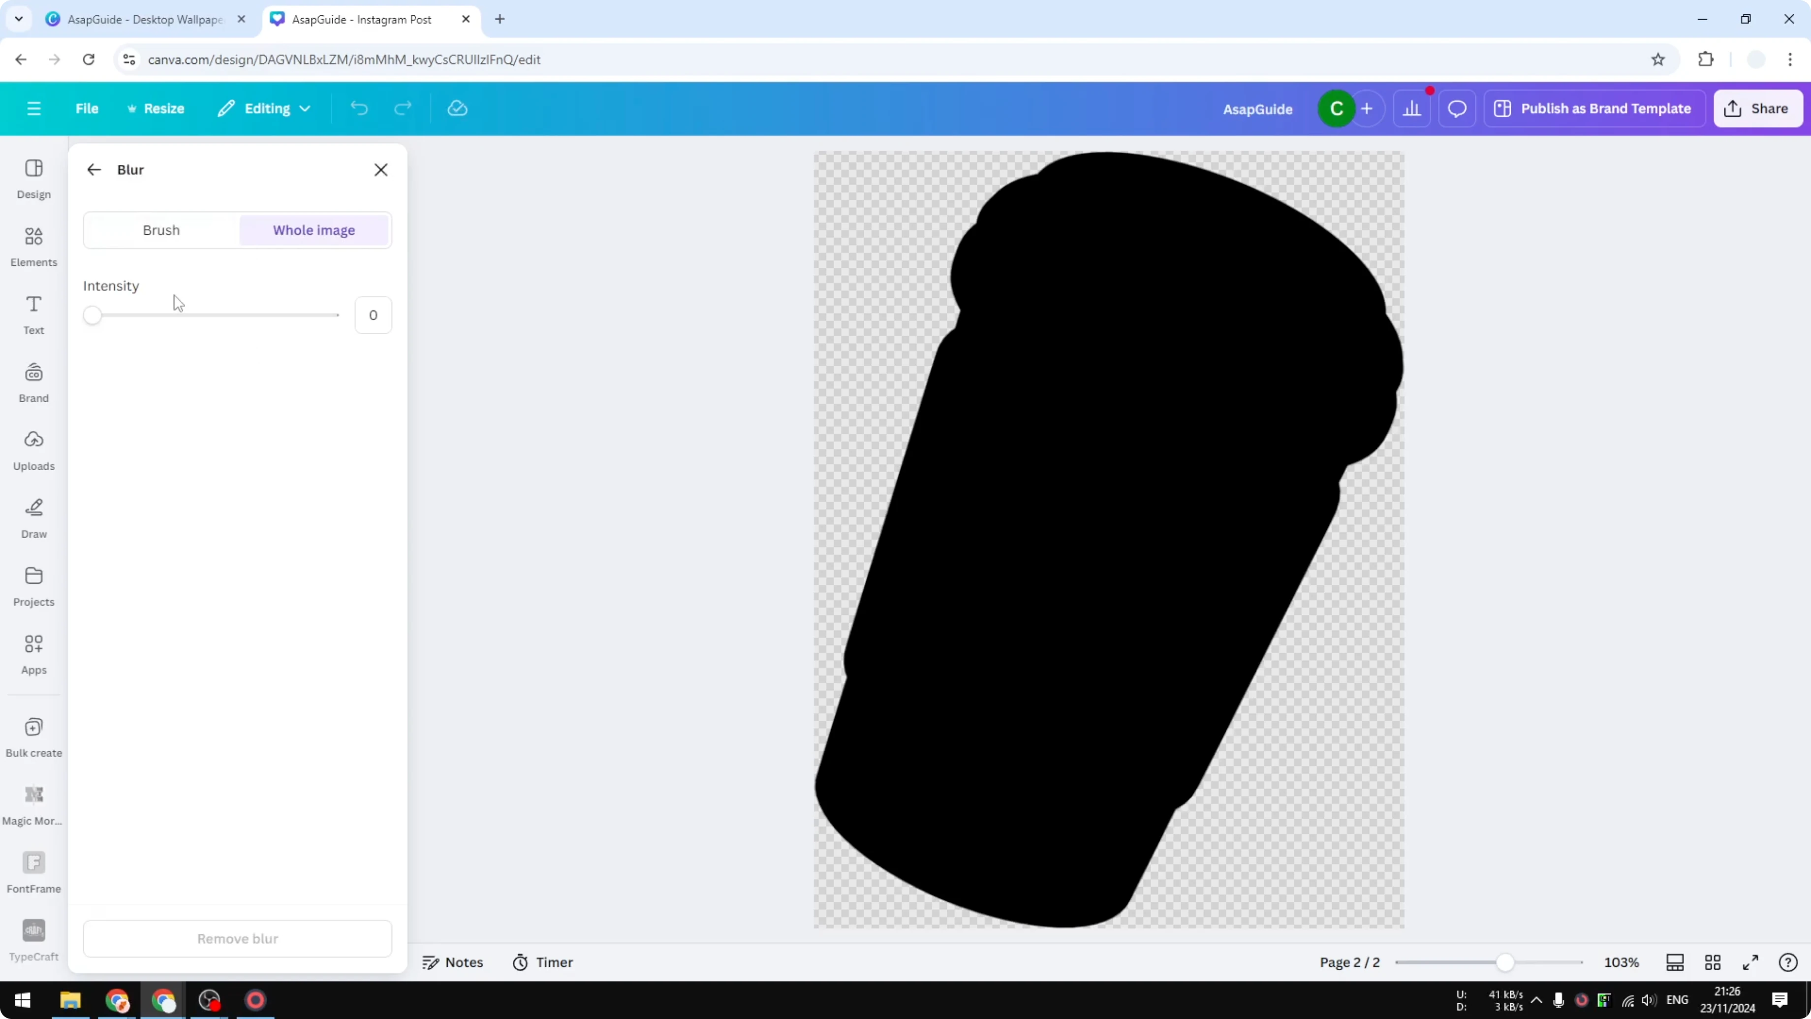This screenshot has width=1811, height=1019.
Task: Switch blur mode to Brush
Action: 160,230
